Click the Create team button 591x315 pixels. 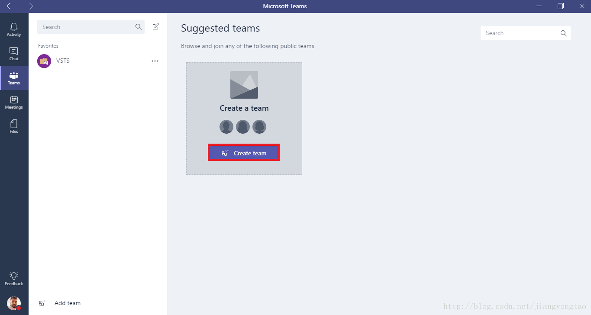click(244, 153)
